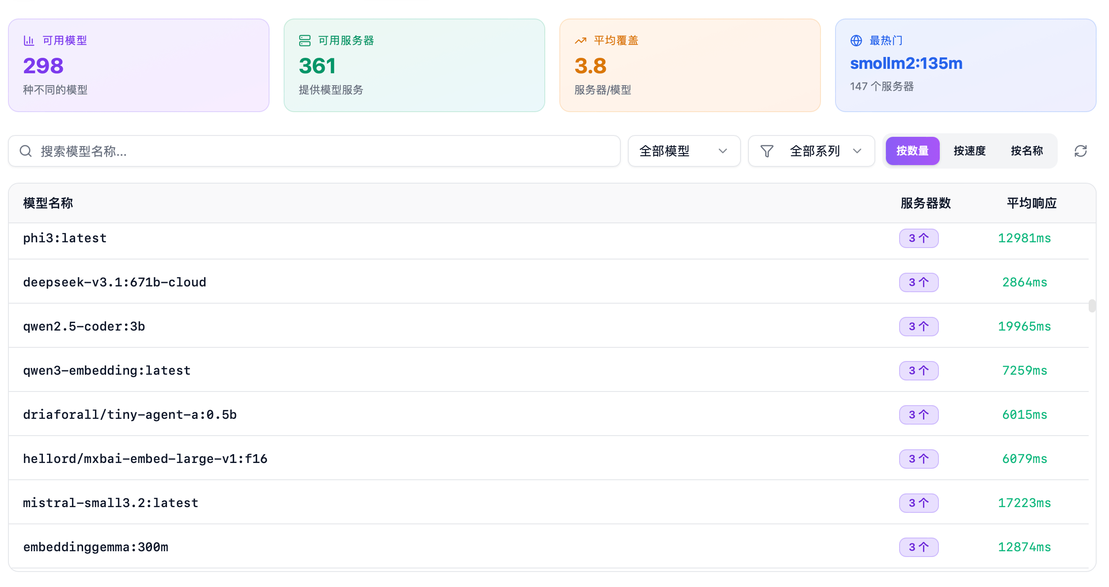
Task: Click the server icon on 可用服务器 card
Action: coord(304,41)
